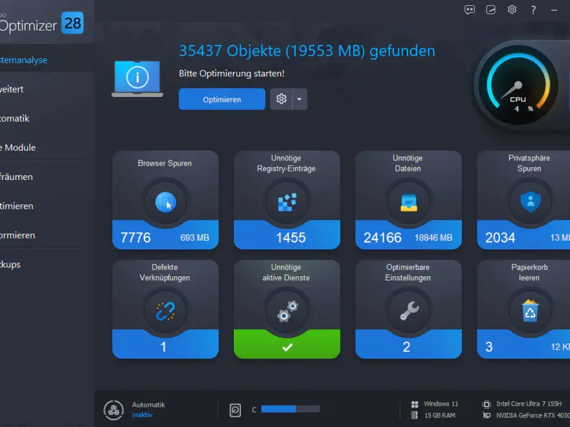Expand dropdown arrow beside optimization gear
Image resolution: width=570 pixels, height=427 pixels.
[x=299, y=99]
